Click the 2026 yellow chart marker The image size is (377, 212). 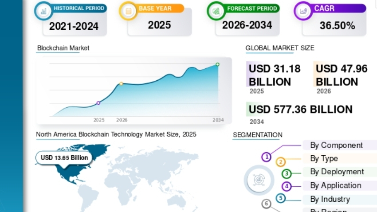[x=121, y=84]
